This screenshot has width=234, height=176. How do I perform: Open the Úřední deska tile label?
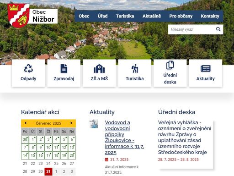coord(170,78)
